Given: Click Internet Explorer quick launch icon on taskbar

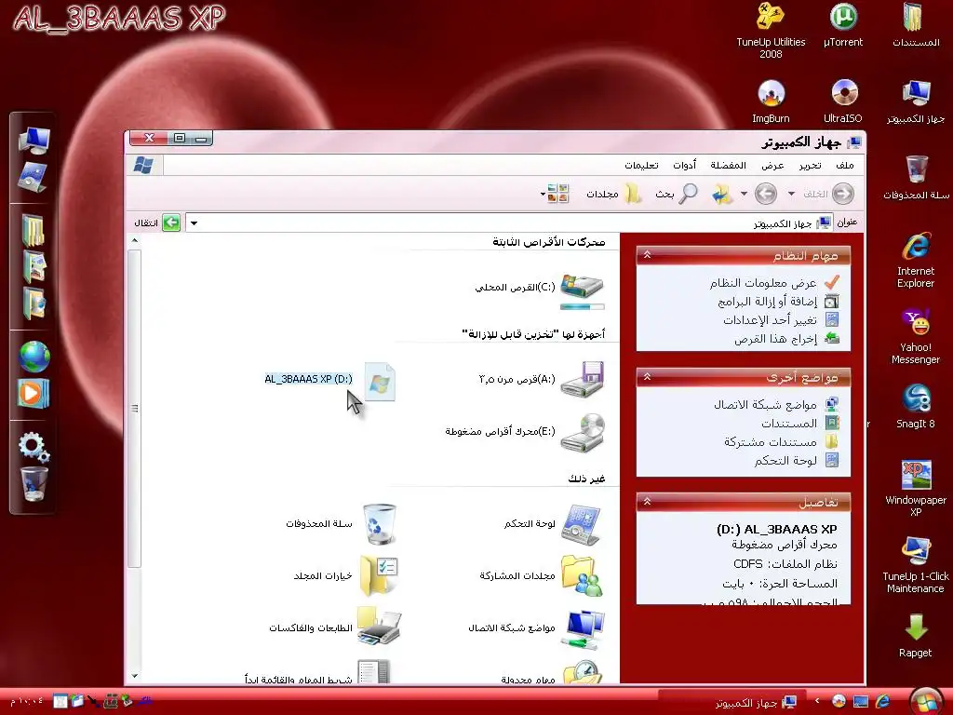Looking at the screenshot, I should (882, 702).
